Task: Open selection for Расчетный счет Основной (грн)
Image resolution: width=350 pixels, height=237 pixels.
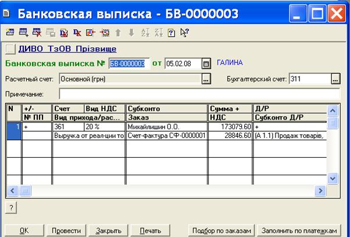Action: click(206, 79)
